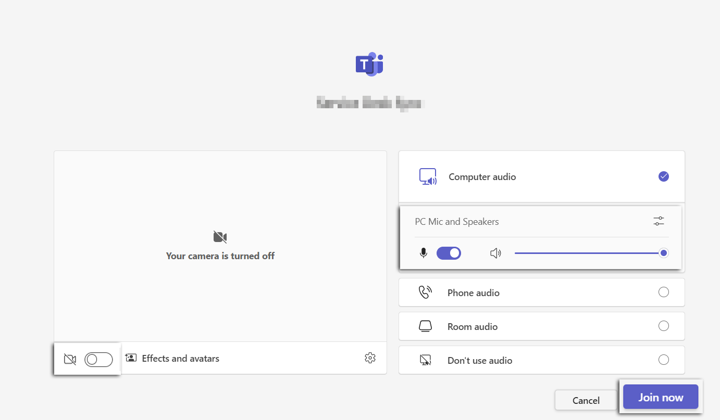
Task: Click the Join now button
Action: click(660, 397)
